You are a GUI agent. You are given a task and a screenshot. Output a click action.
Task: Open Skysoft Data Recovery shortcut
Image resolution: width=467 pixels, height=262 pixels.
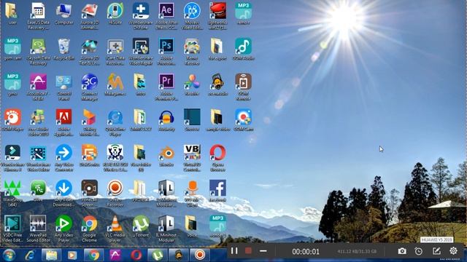click(38, 52)
